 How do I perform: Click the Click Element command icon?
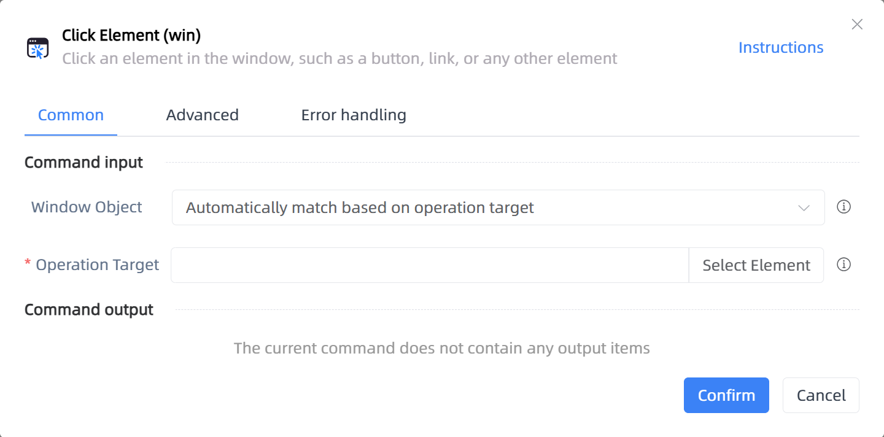point(37,48)
